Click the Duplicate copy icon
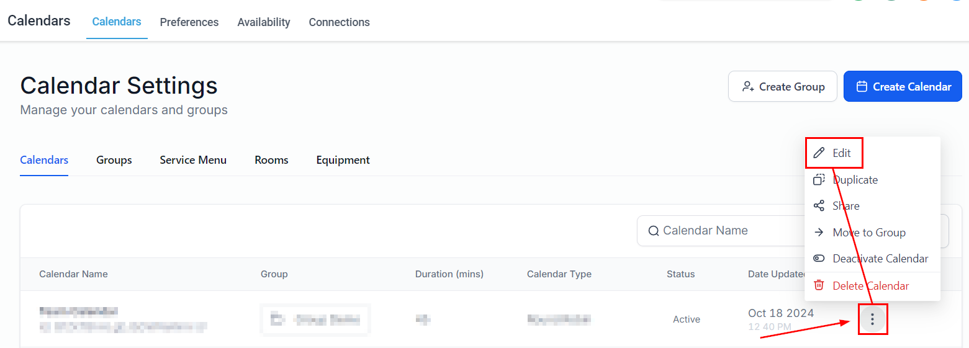This screenshot has width=969, height=348. click(x=819, y=180)
